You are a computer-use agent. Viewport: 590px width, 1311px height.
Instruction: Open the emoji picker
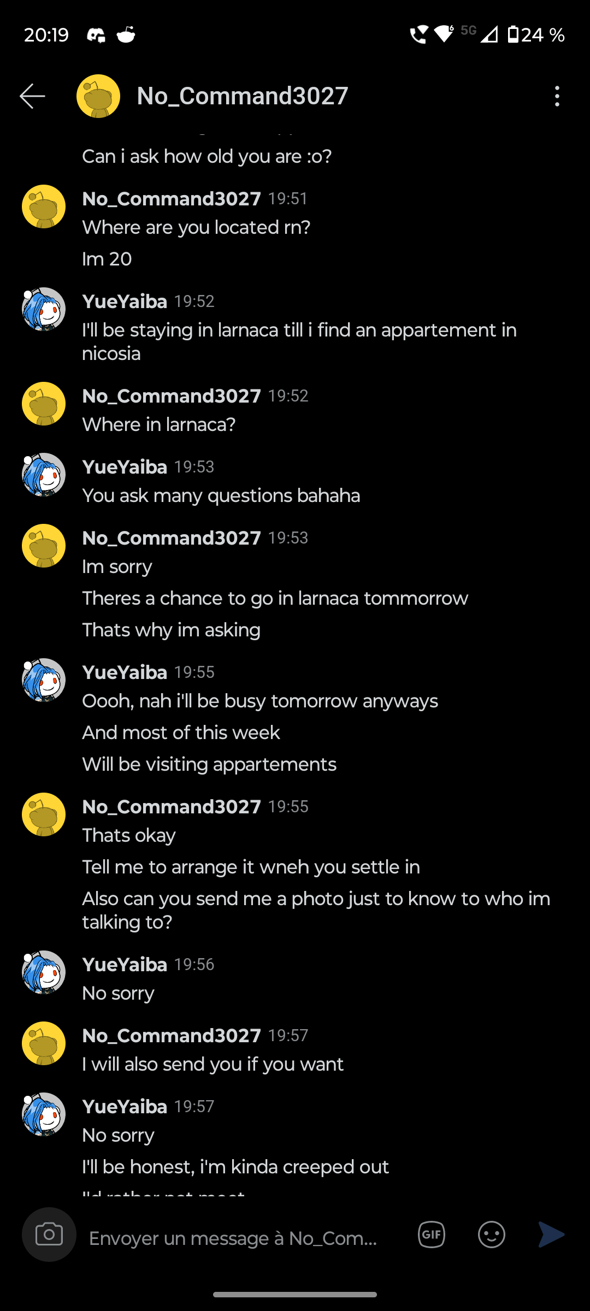(492, 1235)
